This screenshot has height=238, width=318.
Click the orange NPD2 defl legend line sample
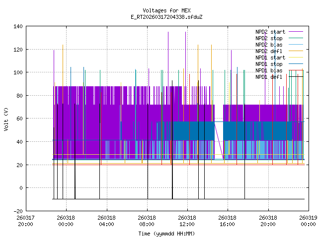296,51
